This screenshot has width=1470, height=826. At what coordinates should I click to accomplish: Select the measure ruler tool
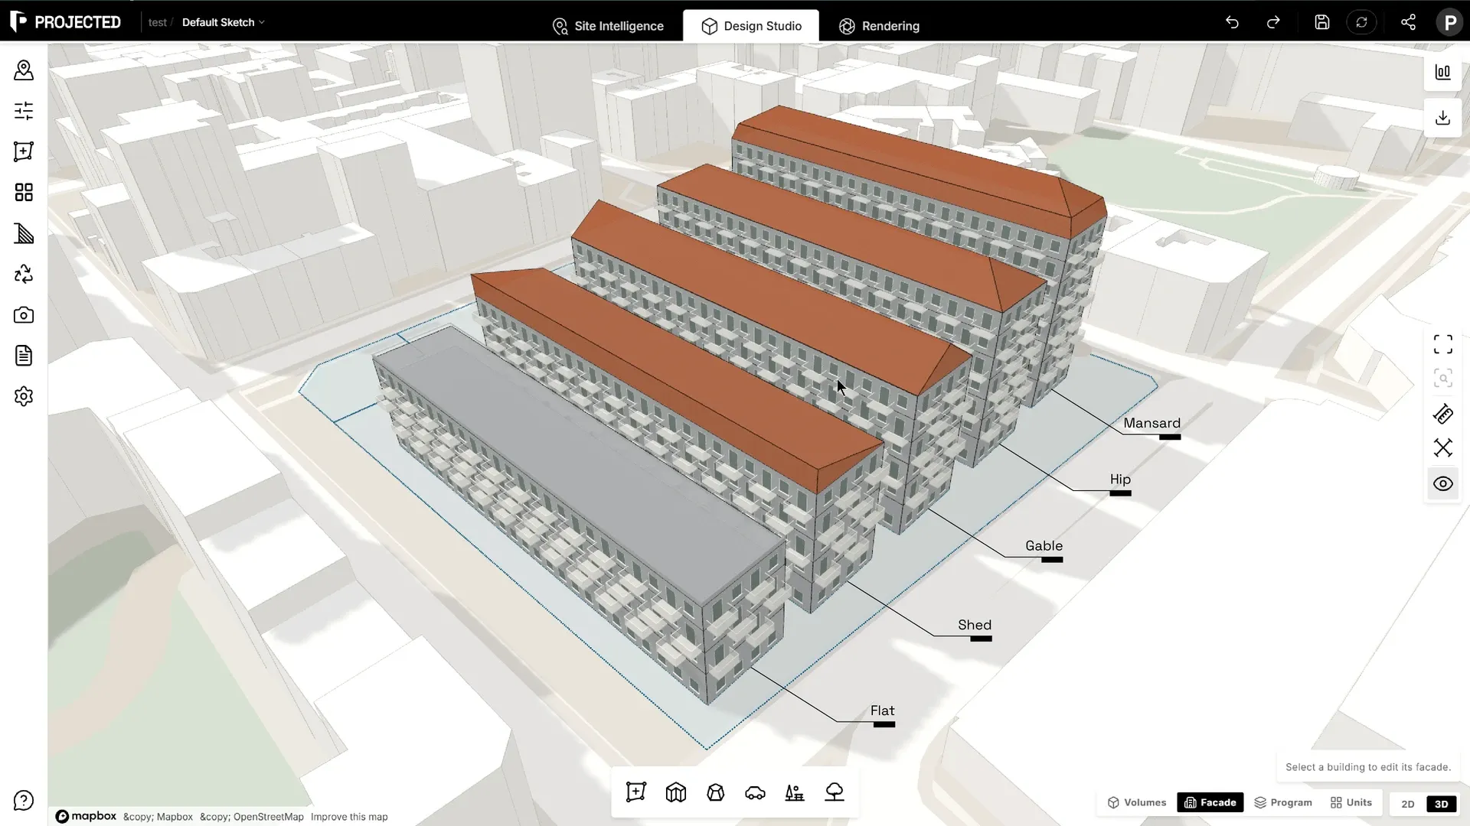coord(1443,415)
